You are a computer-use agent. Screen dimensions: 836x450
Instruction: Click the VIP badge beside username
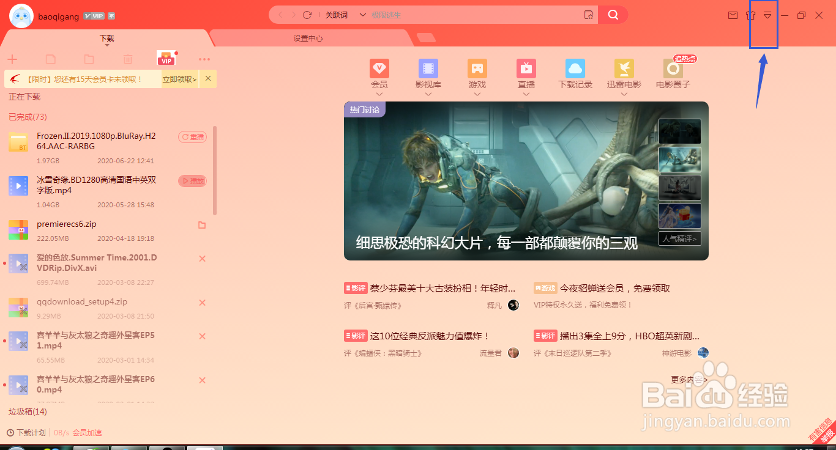coord(94,16)
